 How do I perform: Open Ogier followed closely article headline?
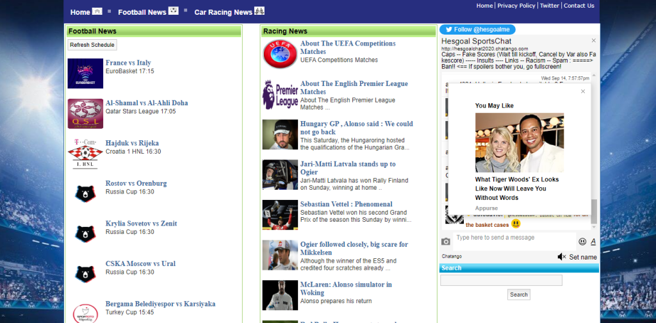coord(354,248)
